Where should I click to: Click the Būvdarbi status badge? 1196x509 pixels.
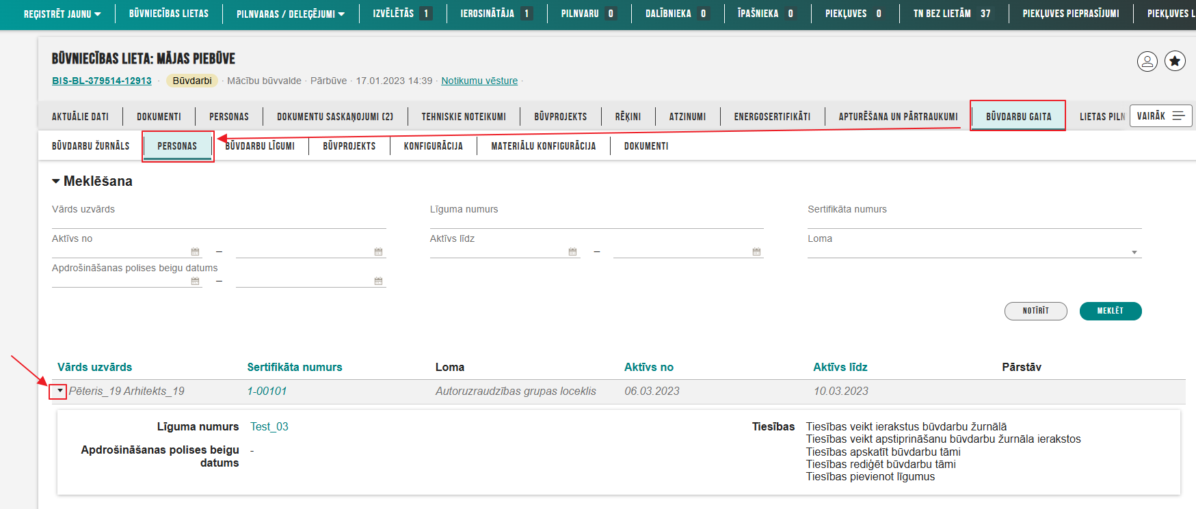pos(192,81)
